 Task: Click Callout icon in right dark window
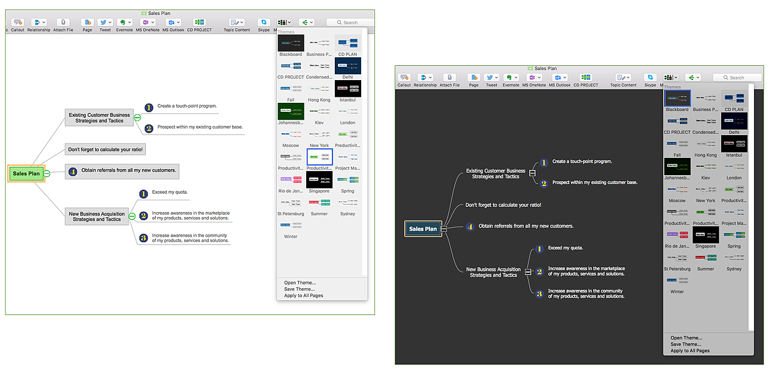[x=404, y=78]
